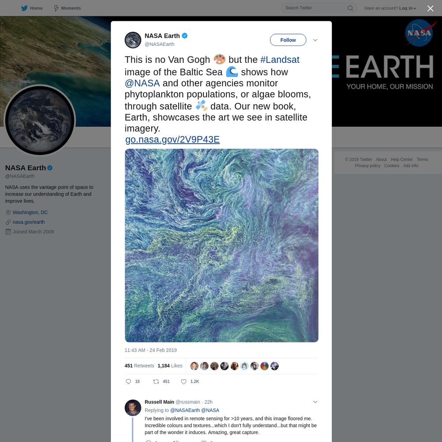Viewport: 442px width, 442px height.
Task: Click into the Search Twitter field
Action: 315,8
